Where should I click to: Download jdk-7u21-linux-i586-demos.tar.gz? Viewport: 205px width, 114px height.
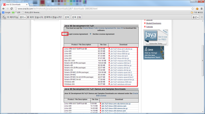[x=114, y=108]
